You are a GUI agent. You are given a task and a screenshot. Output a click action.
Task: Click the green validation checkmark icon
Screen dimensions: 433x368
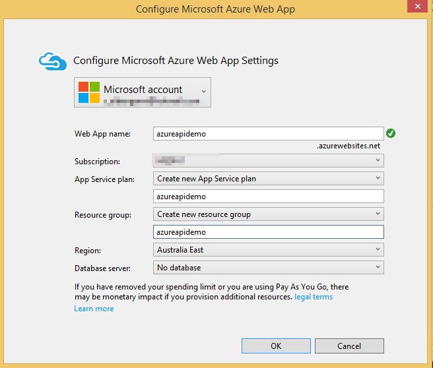point(391,133)
